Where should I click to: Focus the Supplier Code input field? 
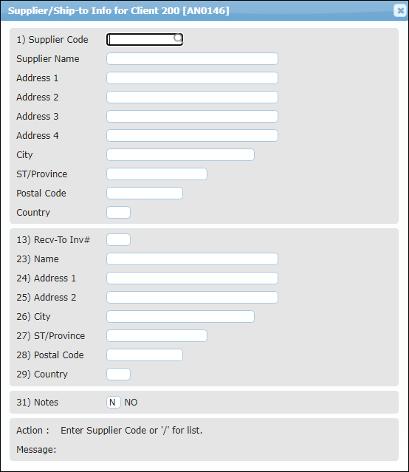[x=145, y=39]
